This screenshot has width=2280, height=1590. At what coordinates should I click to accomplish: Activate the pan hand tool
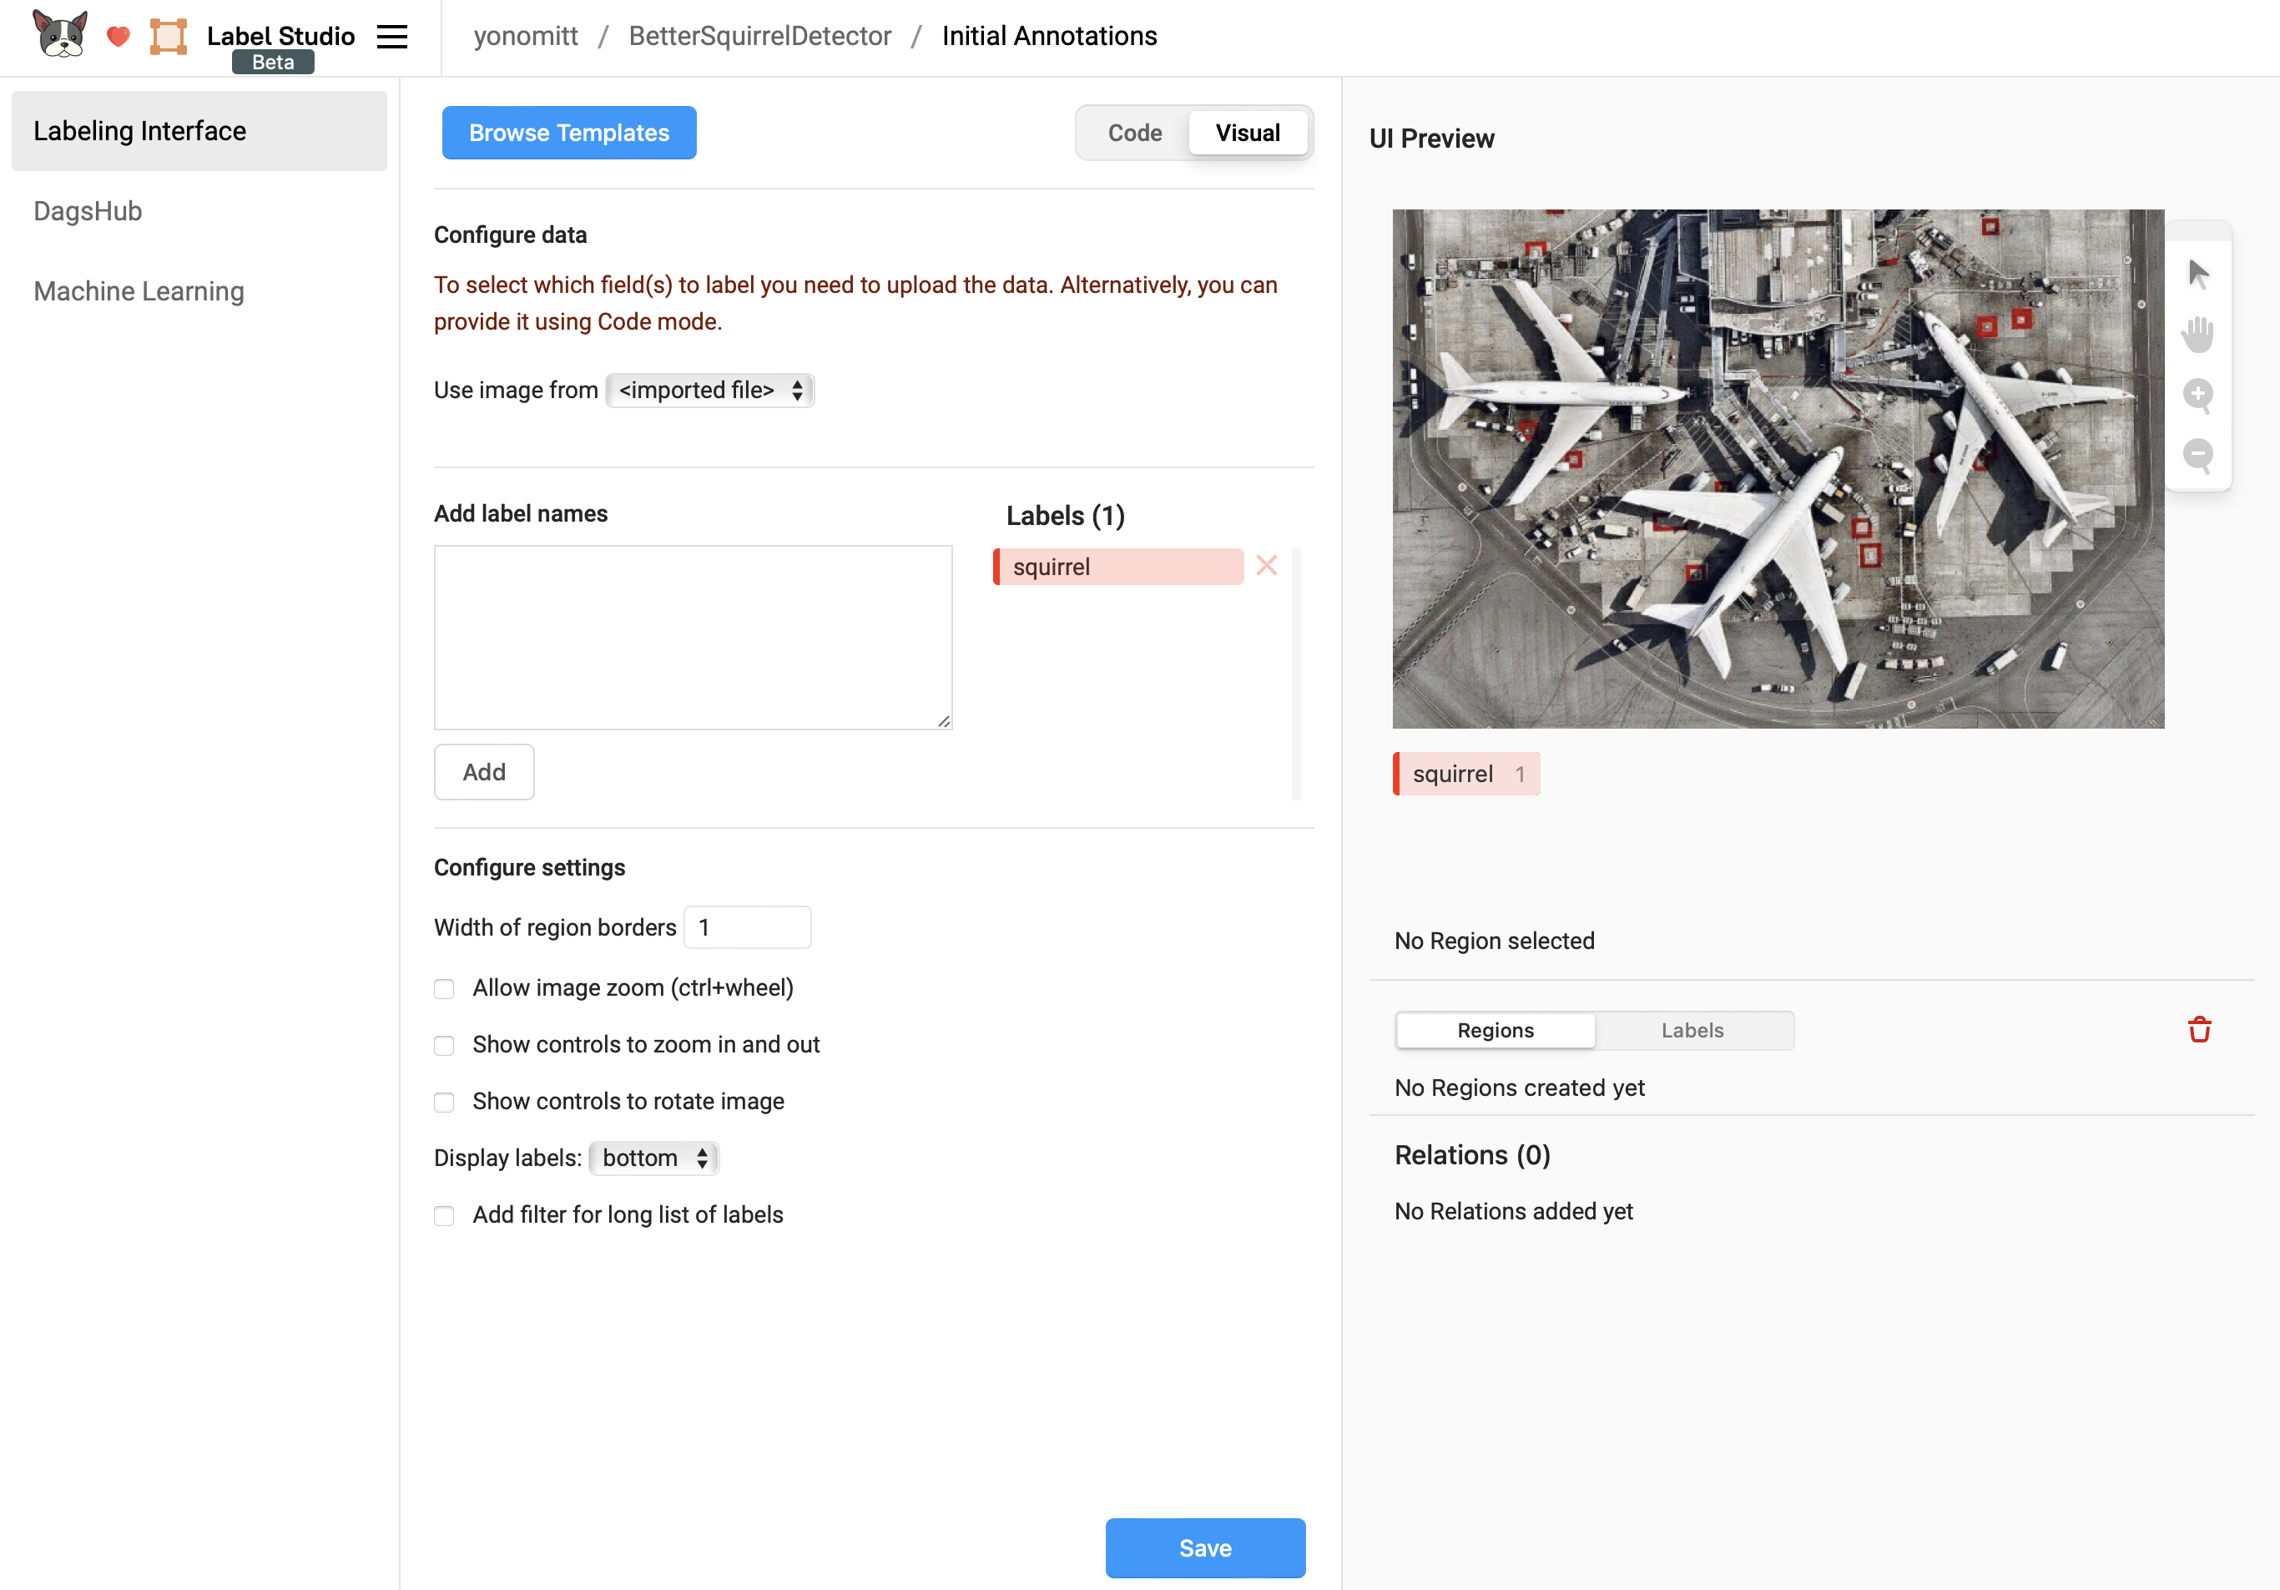2197,334
